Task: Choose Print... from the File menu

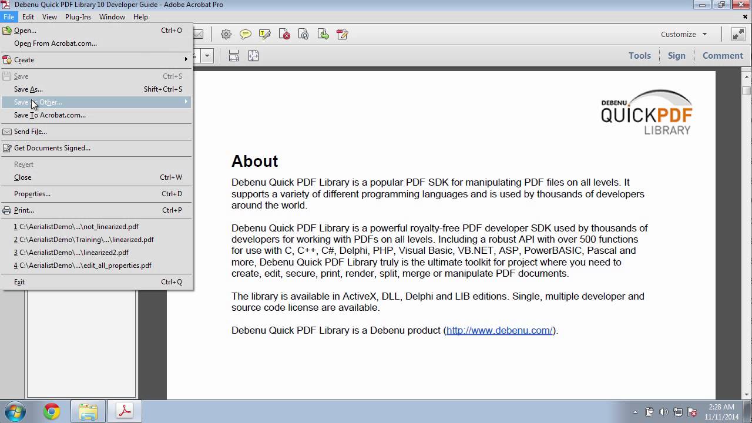Action: [x=96, y=210]
